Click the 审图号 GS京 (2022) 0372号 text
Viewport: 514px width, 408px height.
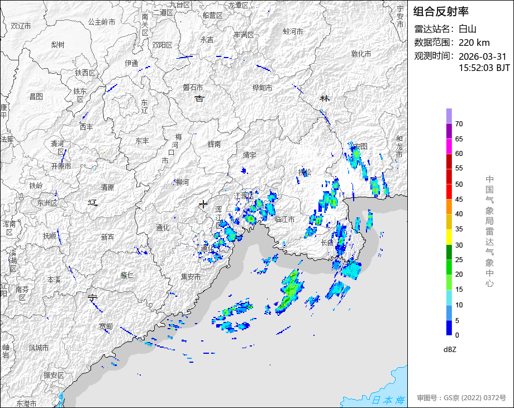pyautogui.click(x=461, y=398)
